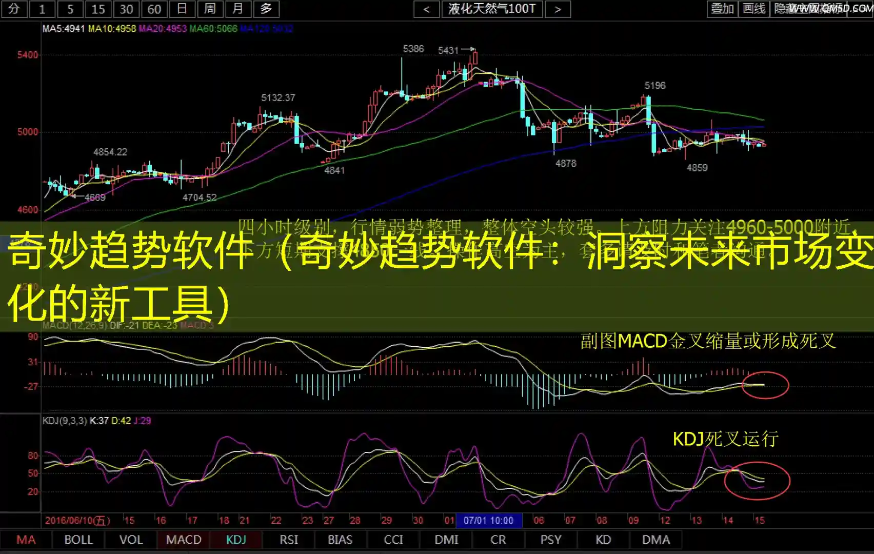Select the VOL indicator tab

click(131, 540)
